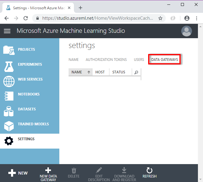Click the studio.azureml.net address bar
This screenshot has width=203, height=182.
coord(97,18)
